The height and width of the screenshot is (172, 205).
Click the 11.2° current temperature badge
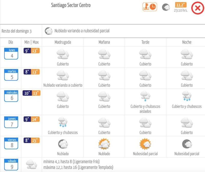pos(181,5)
